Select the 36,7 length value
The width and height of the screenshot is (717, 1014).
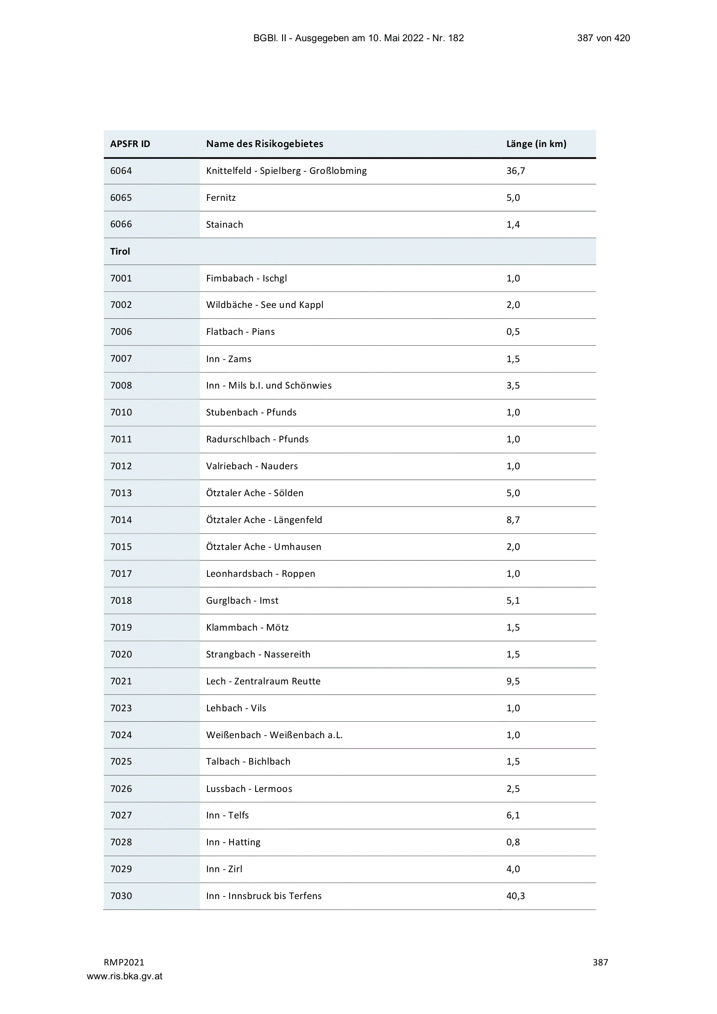tap(516, 171)
